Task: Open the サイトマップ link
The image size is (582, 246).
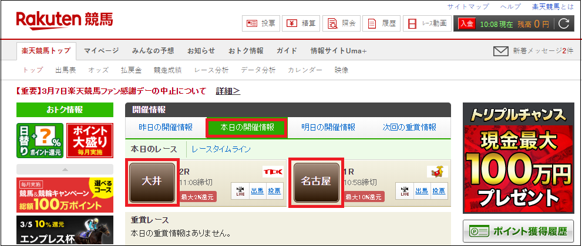Action: pyautogui.click(x=467, y=6)
